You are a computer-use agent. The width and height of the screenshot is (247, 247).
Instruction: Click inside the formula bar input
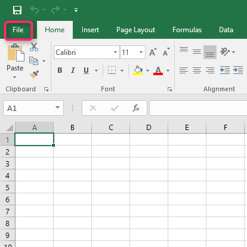198,108
